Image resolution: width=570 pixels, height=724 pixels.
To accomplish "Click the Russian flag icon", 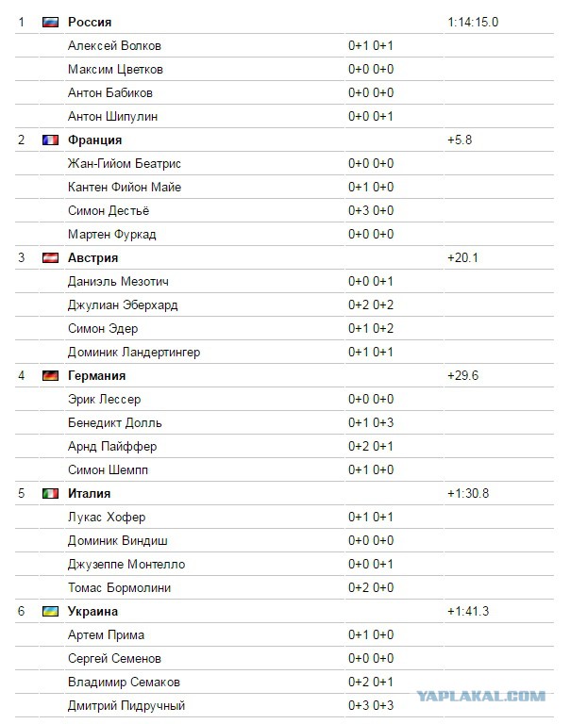I will (x=50, y=23).
